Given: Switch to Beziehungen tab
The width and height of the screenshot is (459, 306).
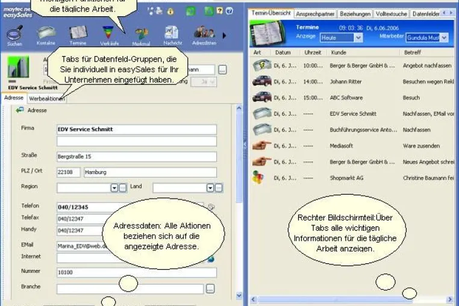Looking at the screenshot, I should click(x=355, y=14).
